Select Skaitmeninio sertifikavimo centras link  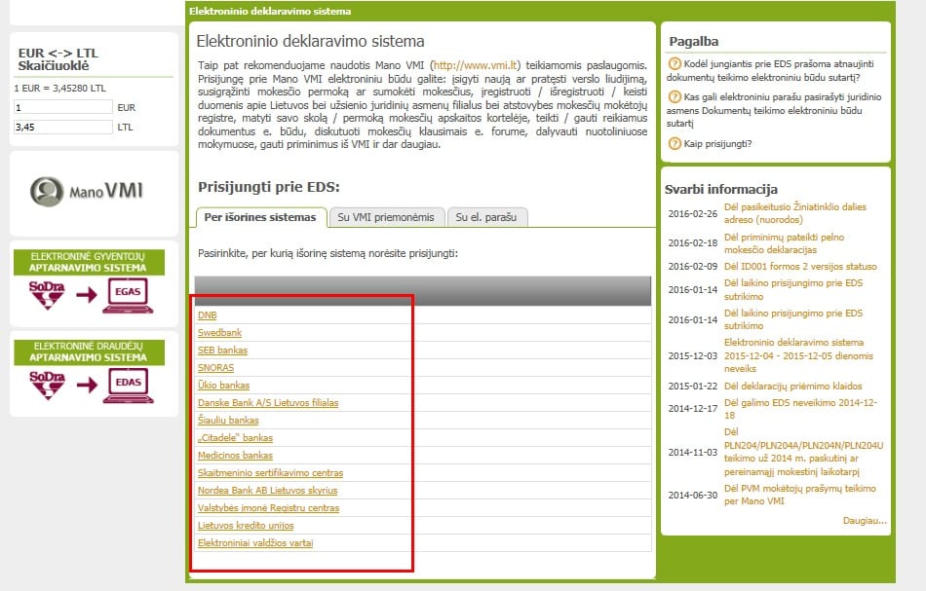click(270, 473)
